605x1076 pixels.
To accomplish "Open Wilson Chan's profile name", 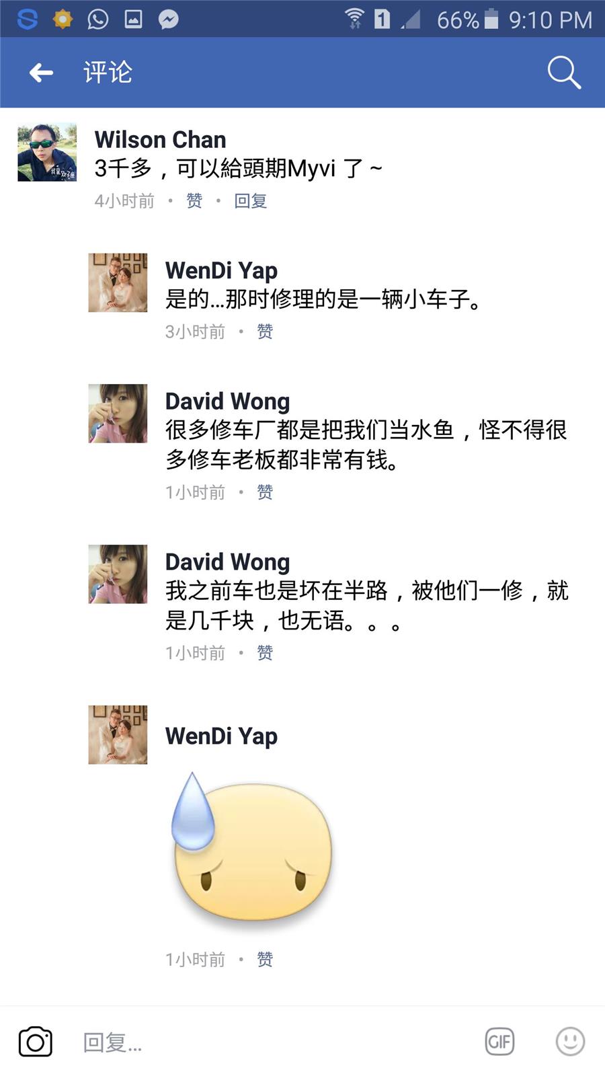I will click(160, 139).
